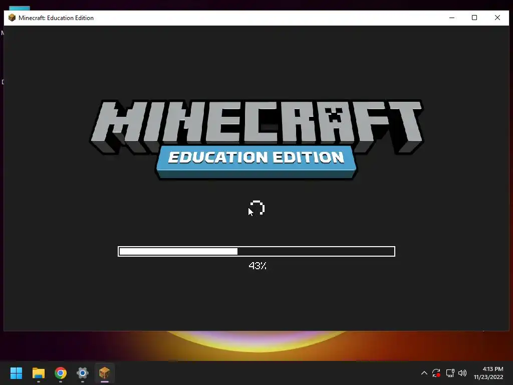This screenshot has width=513, height=385.
Task: Open the network connection tray icon
Action: click(x=450, y=373)
